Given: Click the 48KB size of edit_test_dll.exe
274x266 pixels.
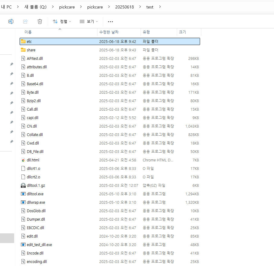Looking at the screenshot, I should pyautogui.click(x=195, y=245).
